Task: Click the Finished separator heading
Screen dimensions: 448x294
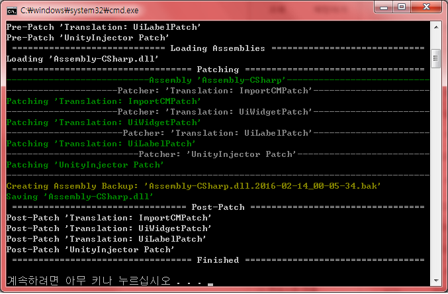Action: click(x=218, y=260)
